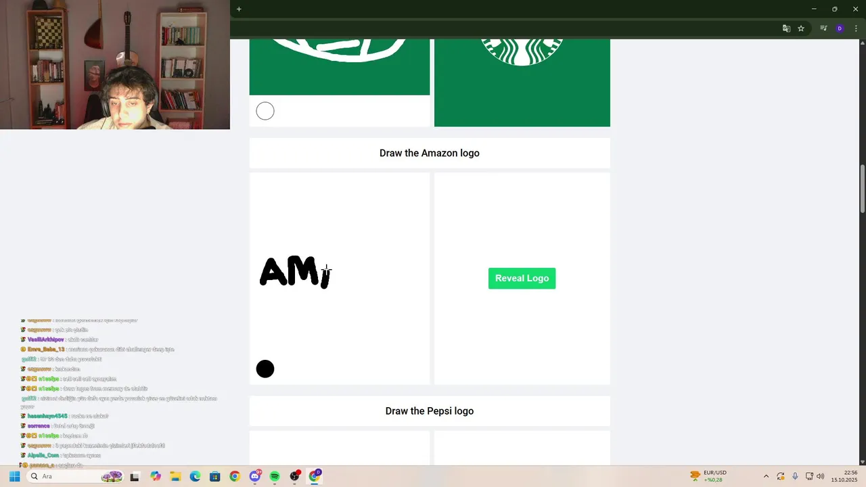866x487 pixels.
Task: Open Discord from the taskbar
Action: click(x=255, y=476)
